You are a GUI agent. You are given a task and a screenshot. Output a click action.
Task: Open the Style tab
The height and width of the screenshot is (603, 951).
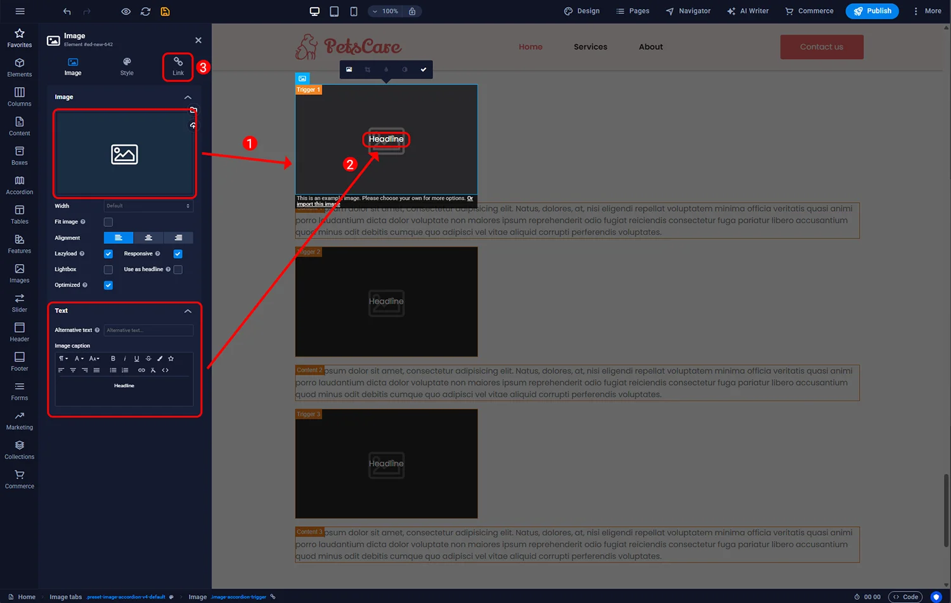(127, 66)
